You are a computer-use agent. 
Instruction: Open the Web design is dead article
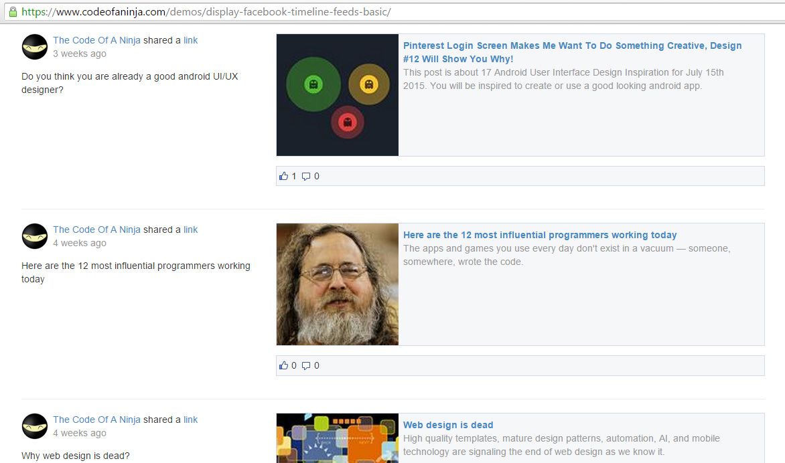tap(448, 425)
